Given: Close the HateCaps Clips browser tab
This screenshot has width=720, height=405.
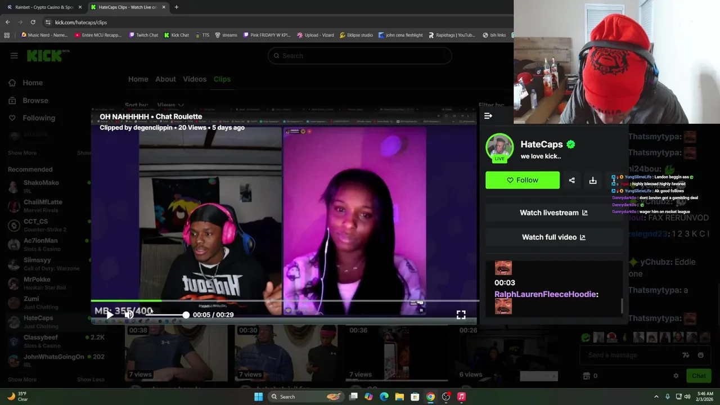Looking at the screenshot, I should 164,7.
